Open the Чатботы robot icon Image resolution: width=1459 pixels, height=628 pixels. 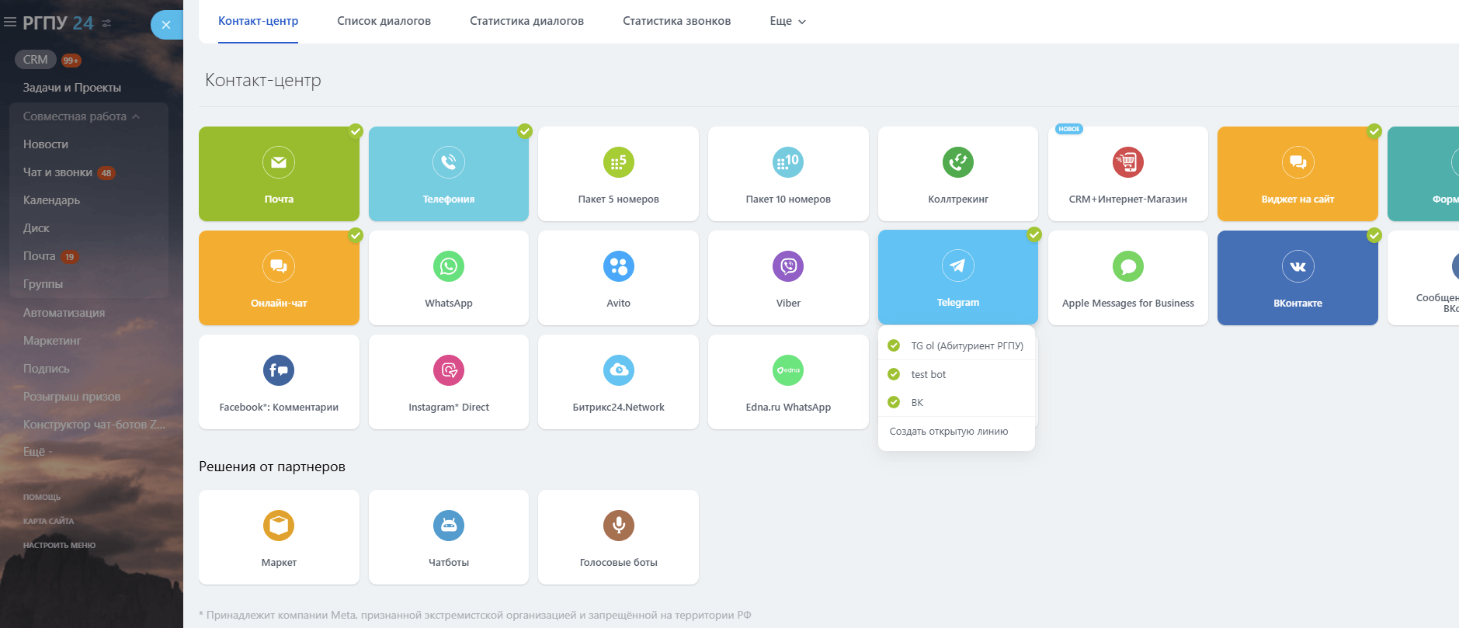pyautogui.click(x=449, y=526)
